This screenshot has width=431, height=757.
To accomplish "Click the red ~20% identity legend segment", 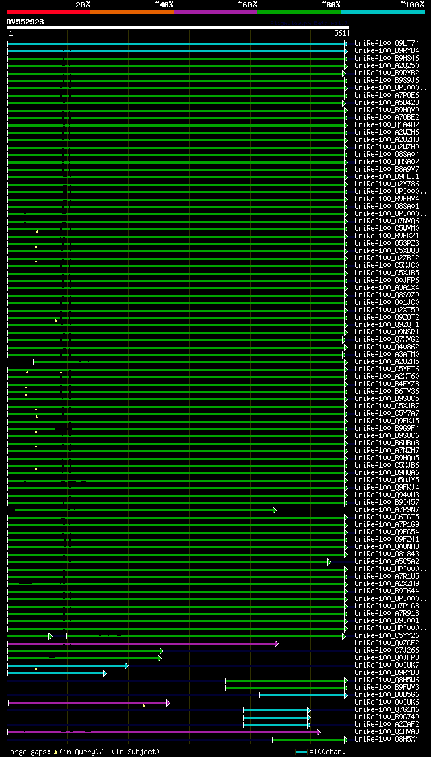I will [48, 11].
